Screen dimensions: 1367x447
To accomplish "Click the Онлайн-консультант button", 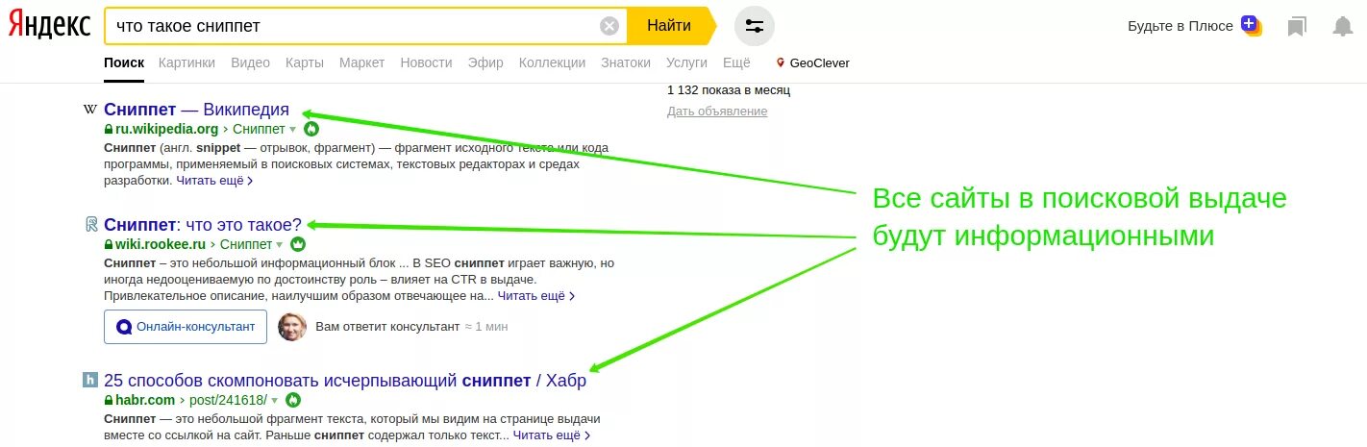I will [x=186, y=327].
